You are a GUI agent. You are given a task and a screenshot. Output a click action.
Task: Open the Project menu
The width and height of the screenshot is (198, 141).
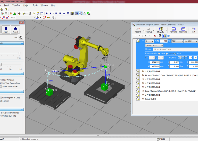click(x=27, y=5)
